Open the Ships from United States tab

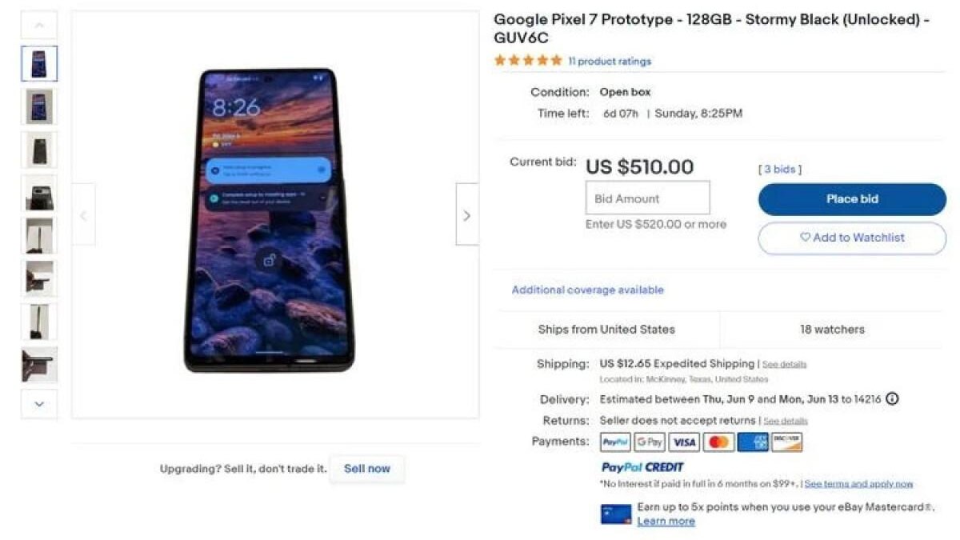(x=608, y=329)
